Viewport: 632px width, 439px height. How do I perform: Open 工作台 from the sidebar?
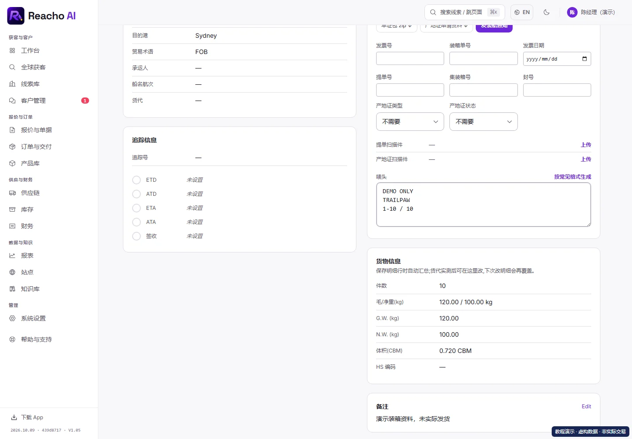[49, 50]
